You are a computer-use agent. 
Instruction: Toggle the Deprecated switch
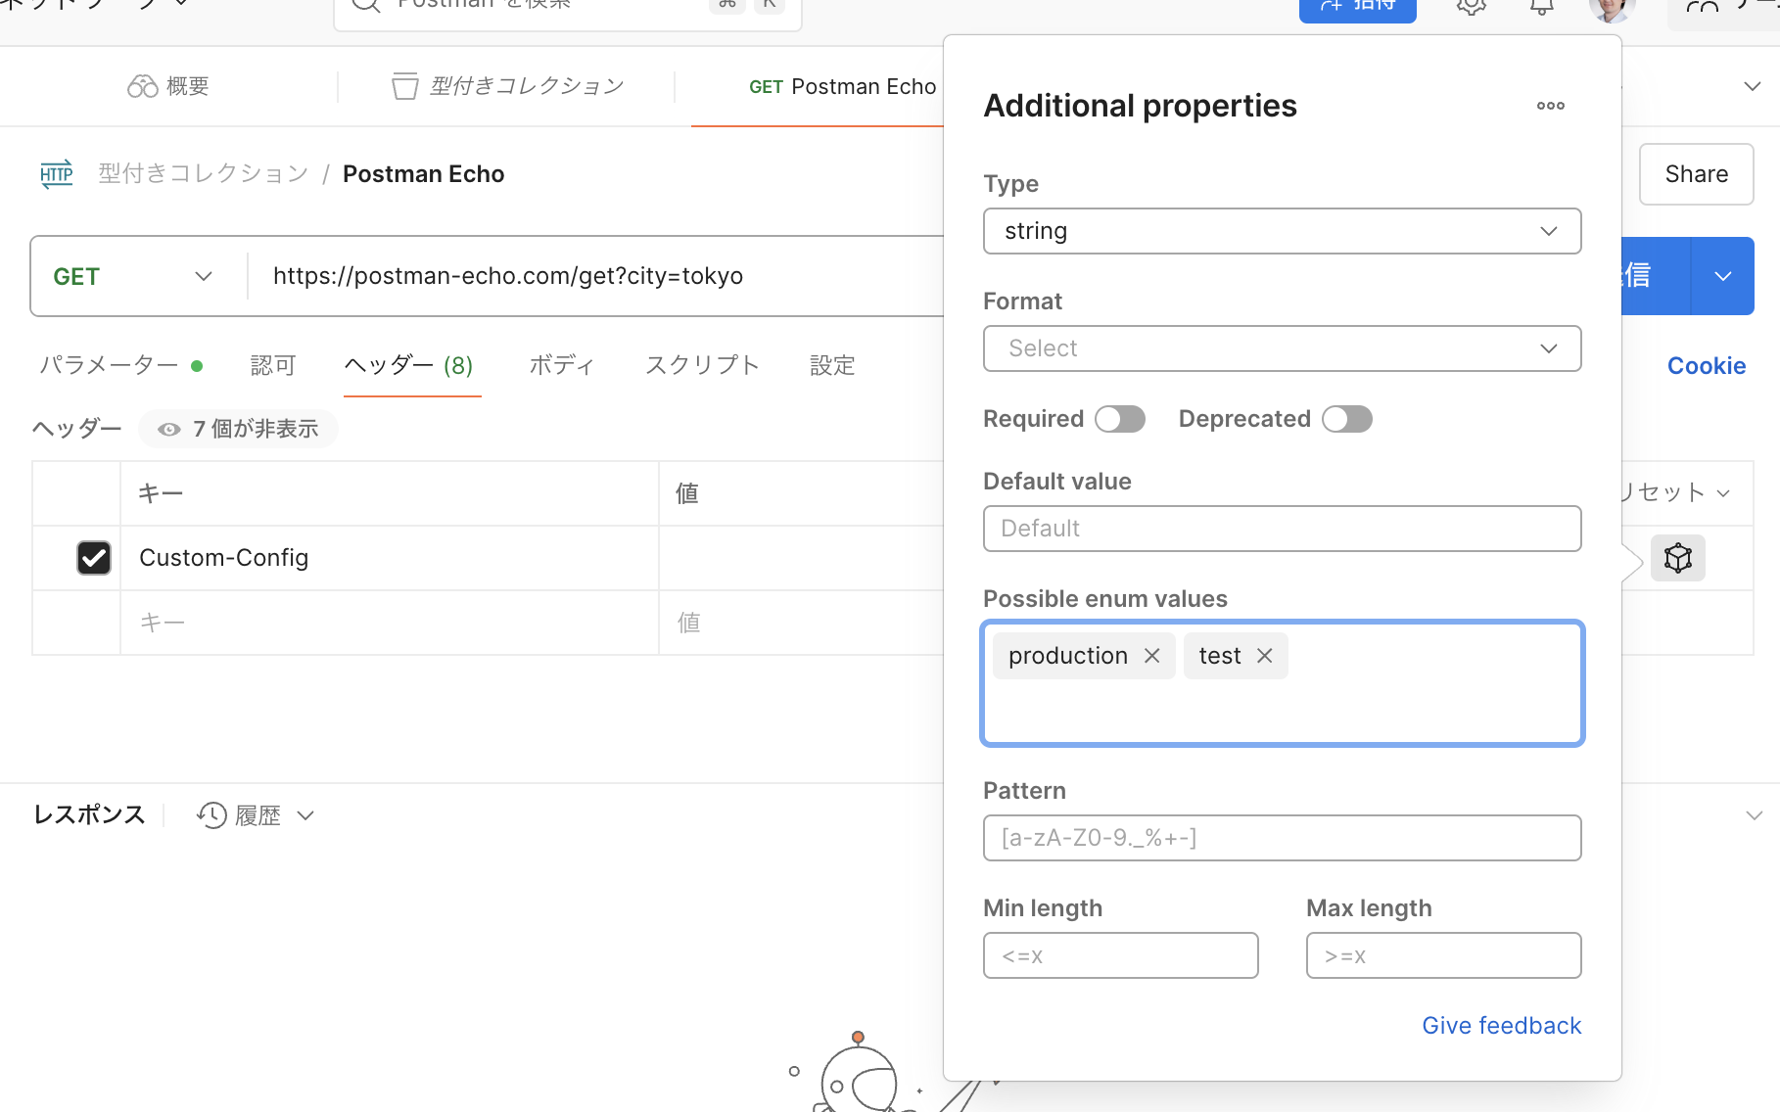[1347, 419]
